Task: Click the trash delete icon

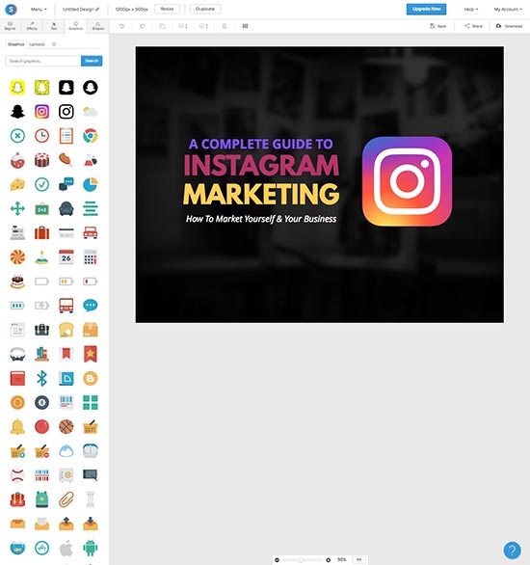Action: coord(225,26)
